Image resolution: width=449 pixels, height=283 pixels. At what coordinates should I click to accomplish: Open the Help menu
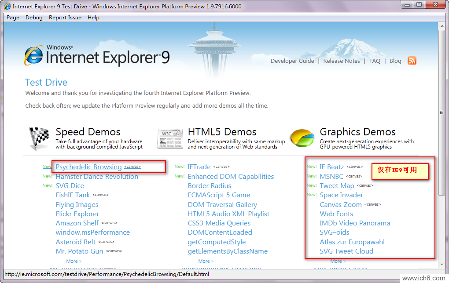93,18
